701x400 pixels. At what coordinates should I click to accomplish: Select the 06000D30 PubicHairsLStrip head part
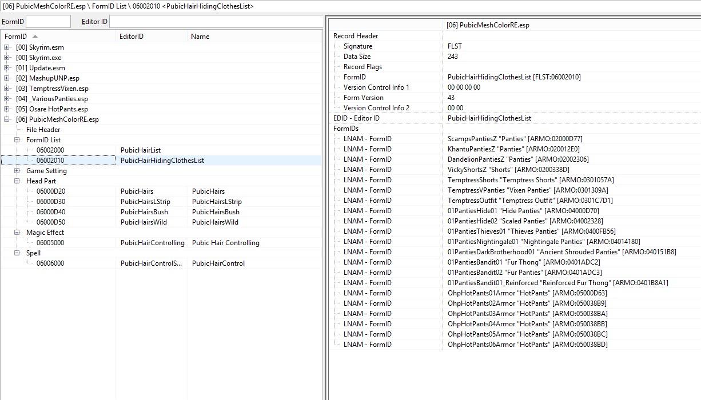(x=161, y=202)
